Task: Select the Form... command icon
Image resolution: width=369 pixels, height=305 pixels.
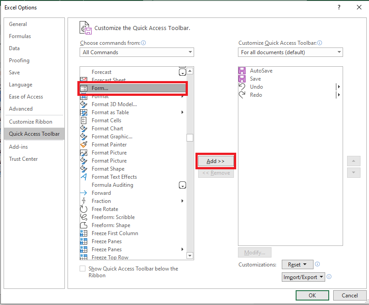Action: [84, 88]
